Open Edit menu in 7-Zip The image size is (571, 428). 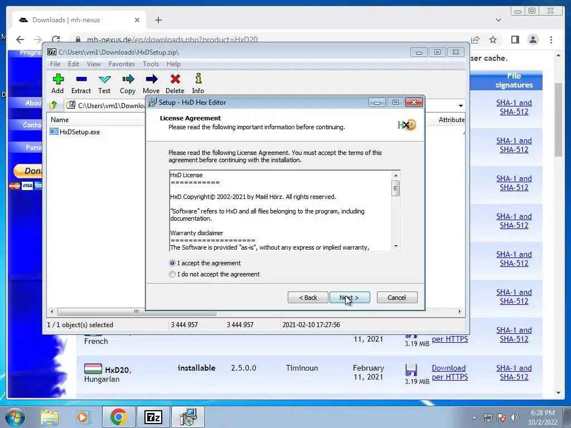pyautogui.click(x=74, y=64)
